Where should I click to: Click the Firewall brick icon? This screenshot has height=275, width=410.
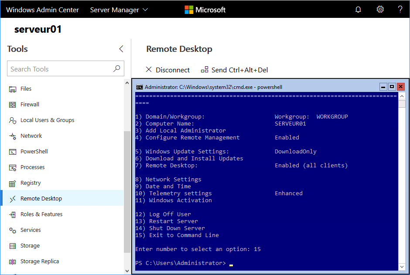[13, 105]
